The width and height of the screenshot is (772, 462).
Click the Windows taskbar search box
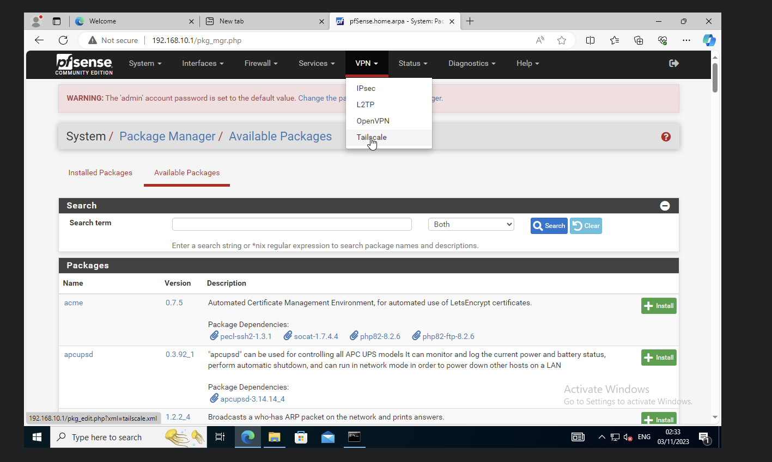(x=129, y=437)
